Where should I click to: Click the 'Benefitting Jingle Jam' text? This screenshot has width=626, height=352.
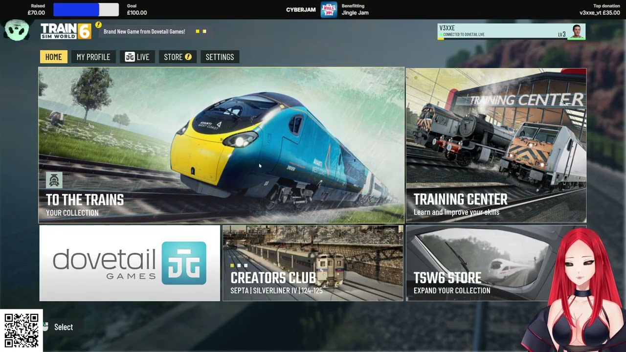[x=356, y=10]
